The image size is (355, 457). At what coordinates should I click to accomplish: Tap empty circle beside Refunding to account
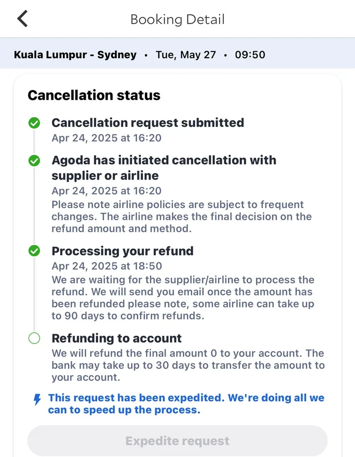(x=34, y=339)
